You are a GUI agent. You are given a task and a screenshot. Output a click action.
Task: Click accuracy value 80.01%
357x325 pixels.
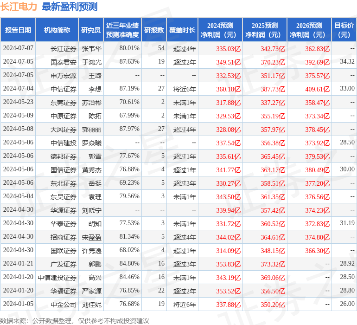coord(129,48)
